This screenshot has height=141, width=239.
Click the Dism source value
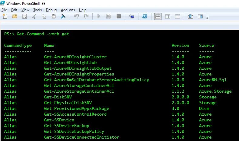tap(204, 108)
